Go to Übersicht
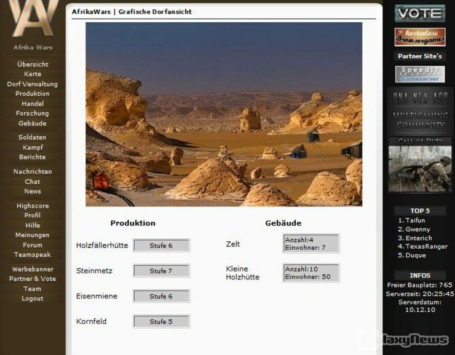Viewport: 455px width, 355px height. [33, 64]
